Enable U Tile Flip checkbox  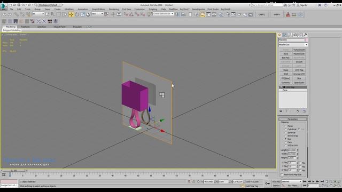click(x=300, y=163)
